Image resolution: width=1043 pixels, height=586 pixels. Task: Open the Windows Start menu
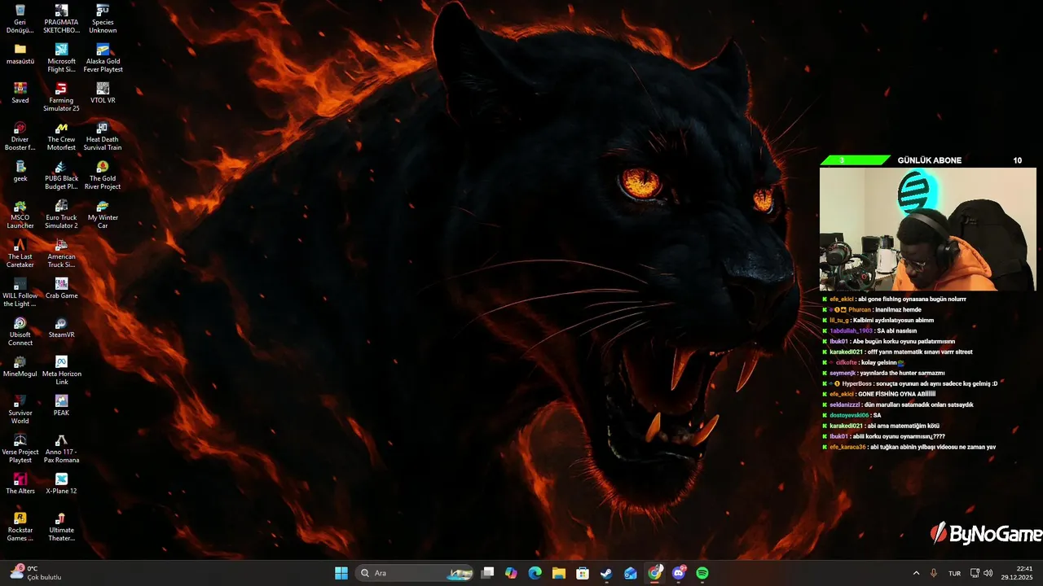[341, 573]
